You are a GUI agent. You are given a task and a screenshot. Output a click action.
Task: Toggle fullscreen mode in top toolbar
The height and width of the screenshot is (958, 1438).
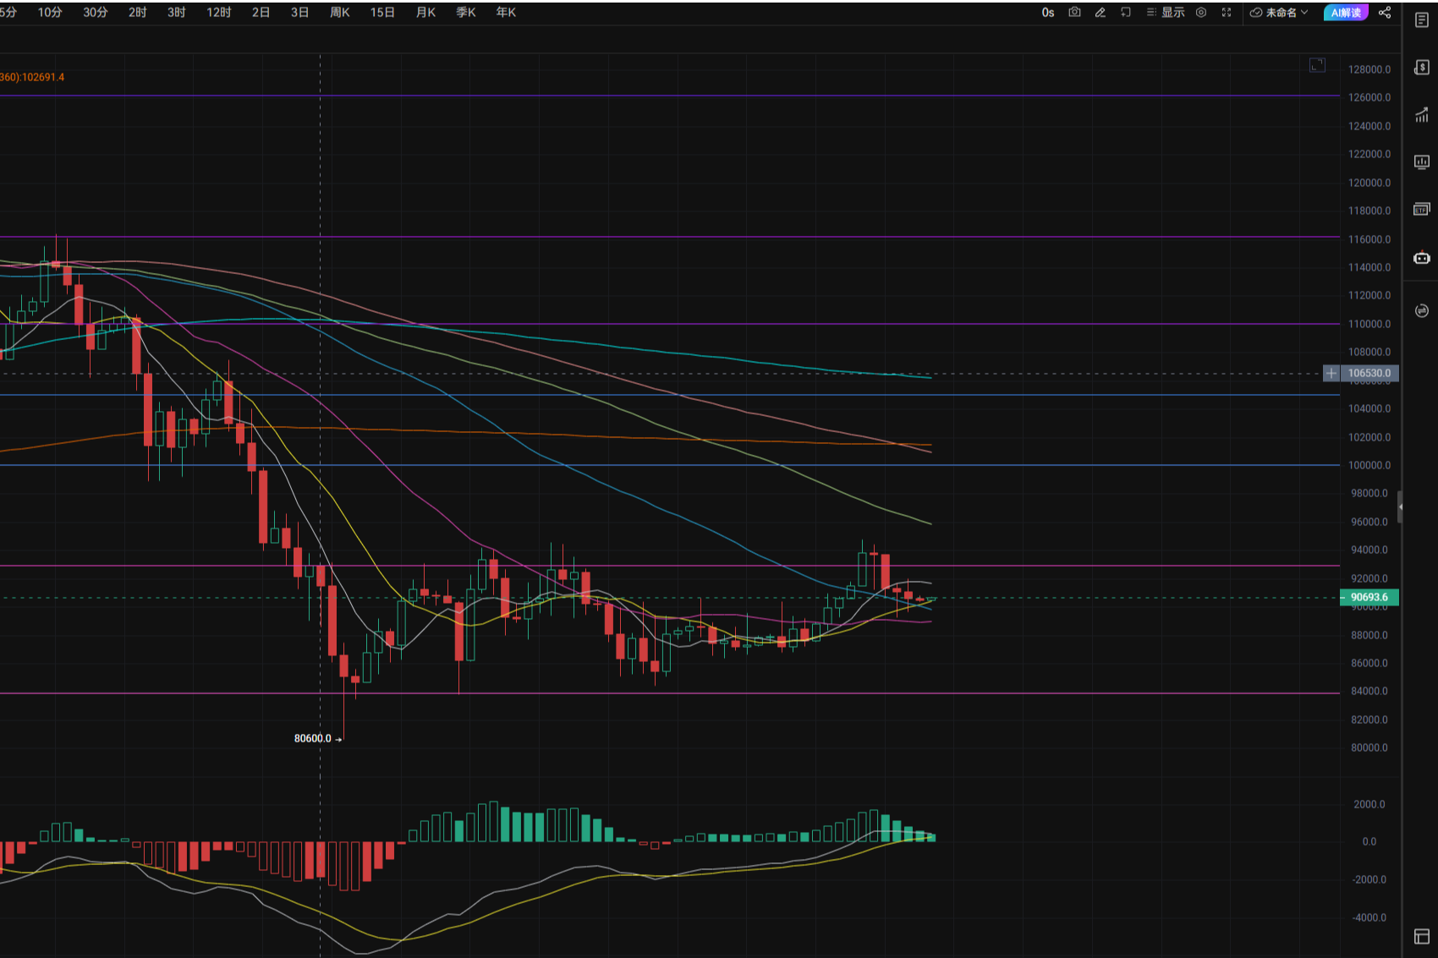(x=1227, y=13)
